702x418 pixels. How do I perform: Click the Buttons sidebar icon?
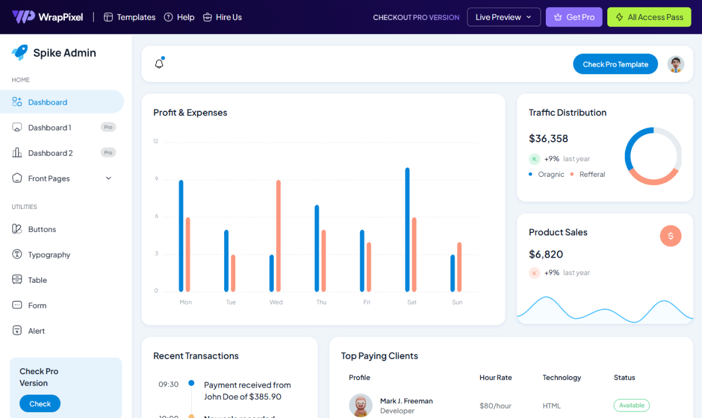17,229
